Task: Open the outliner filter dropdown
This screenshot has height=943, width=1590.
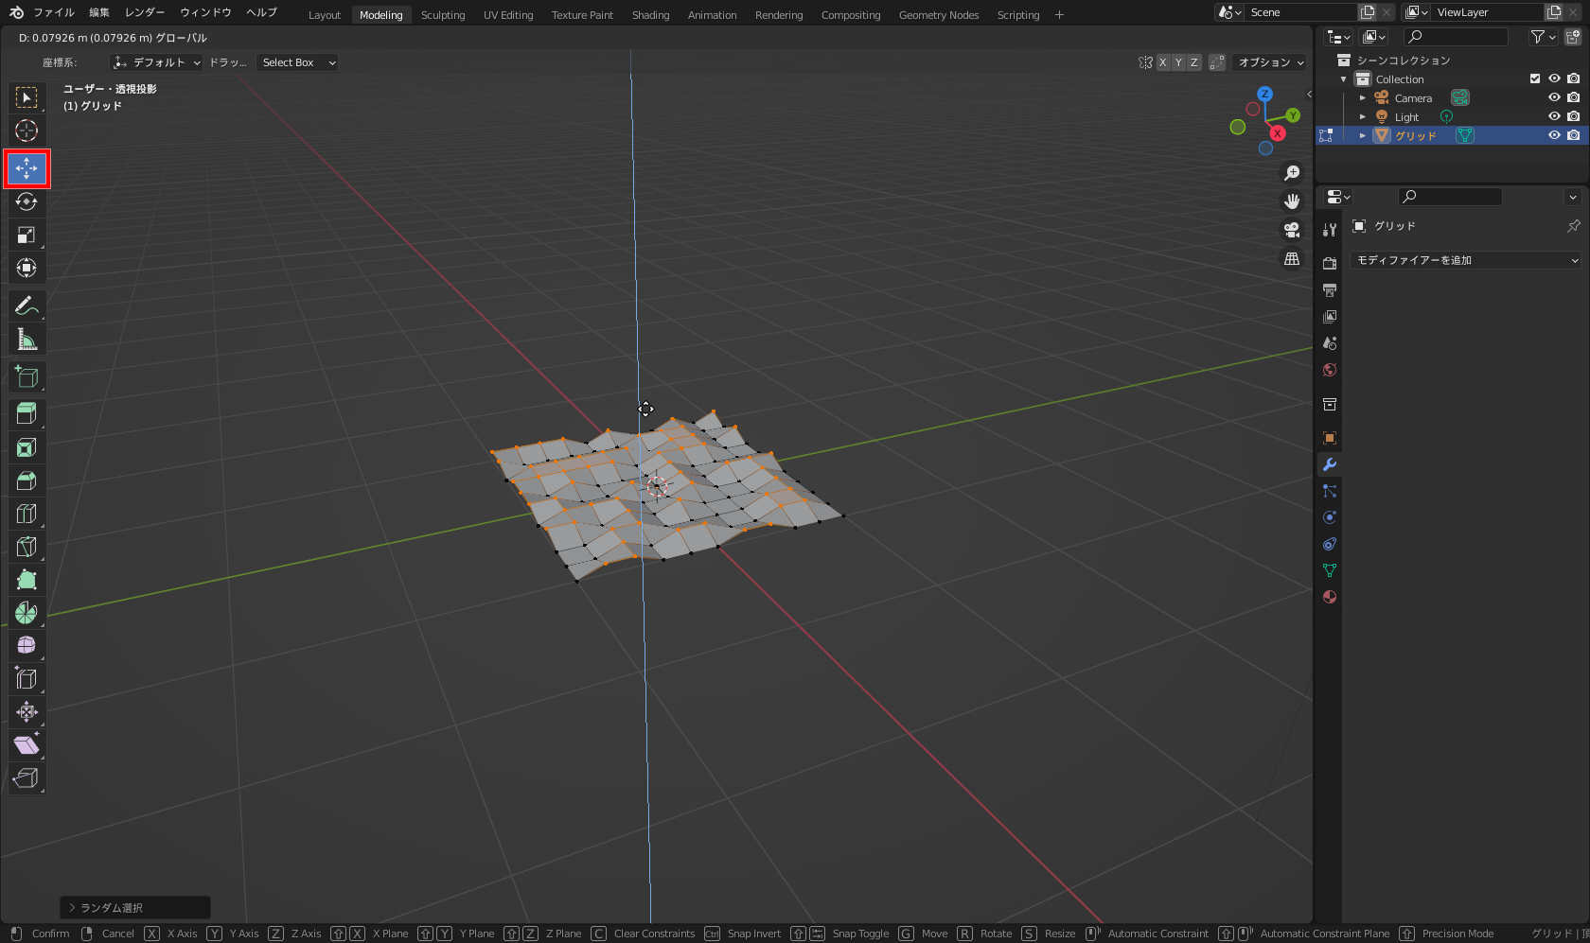Action: (x=1543, y=37)
